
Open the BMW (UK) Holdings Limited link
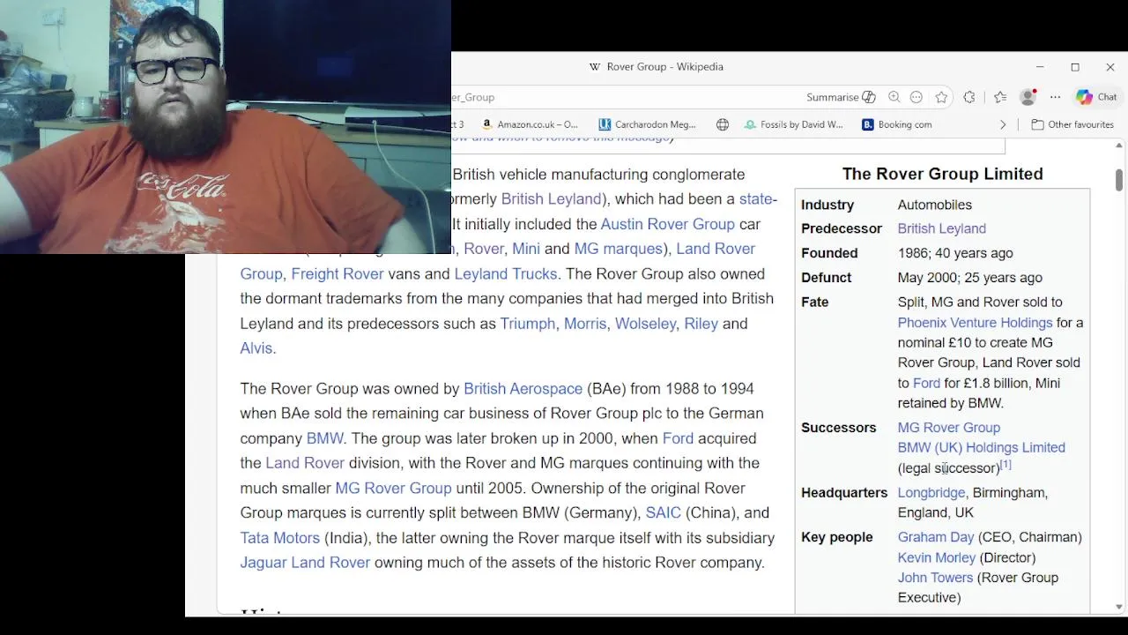[981, 448]
